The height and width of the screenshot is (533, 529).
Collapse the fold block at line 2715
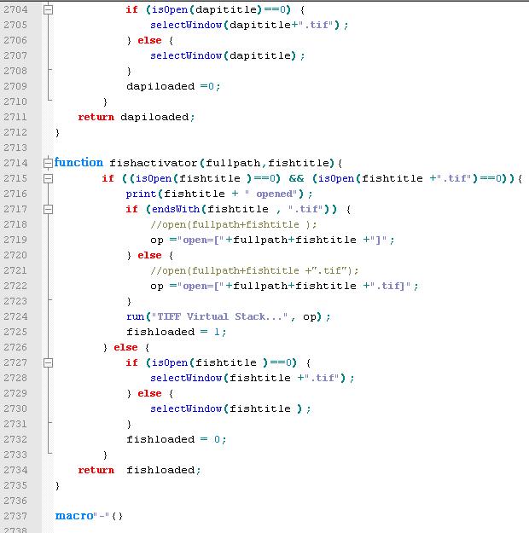tap(48, 178)
